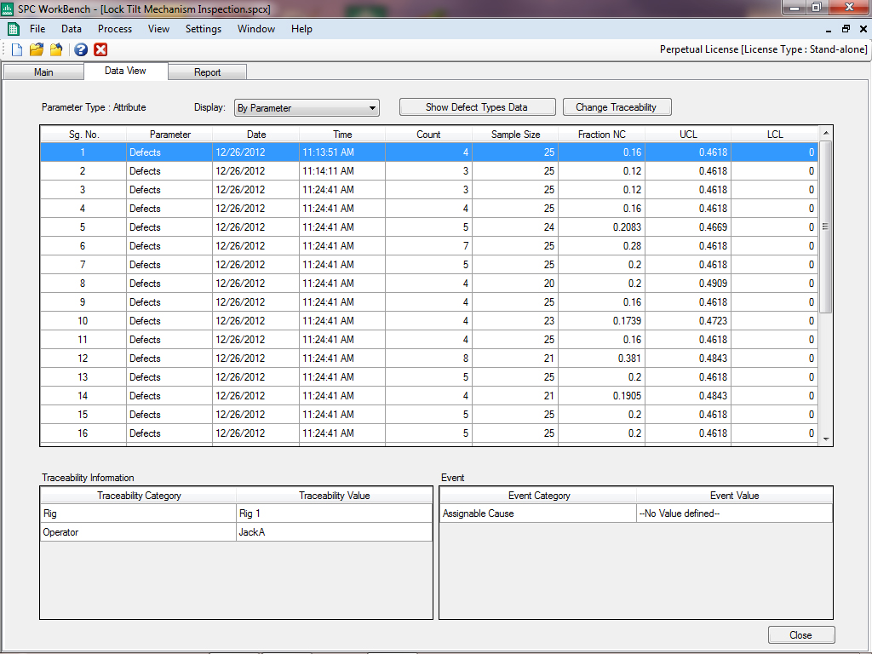
Task: Select the time cell 11:14:11 AM
Action: point(342,171)
